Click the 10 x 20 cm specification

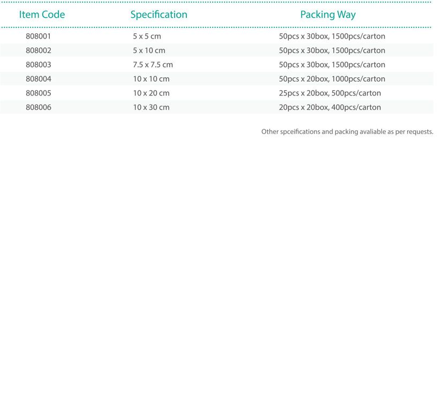coord(151,93)
